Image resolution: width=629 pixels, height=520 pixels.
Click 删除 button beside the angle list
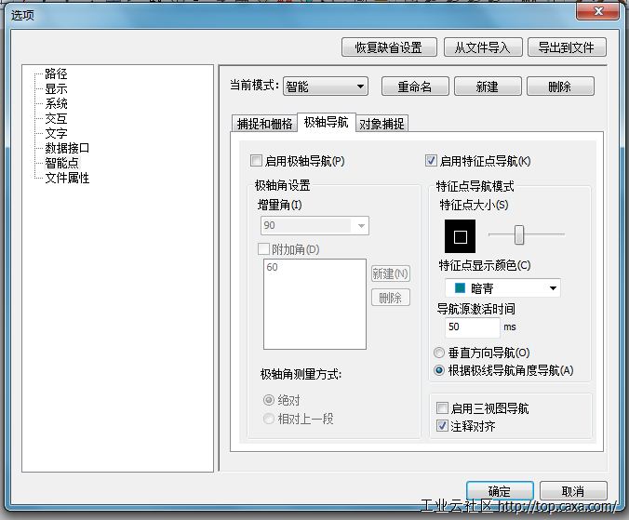tap(390, 298)
